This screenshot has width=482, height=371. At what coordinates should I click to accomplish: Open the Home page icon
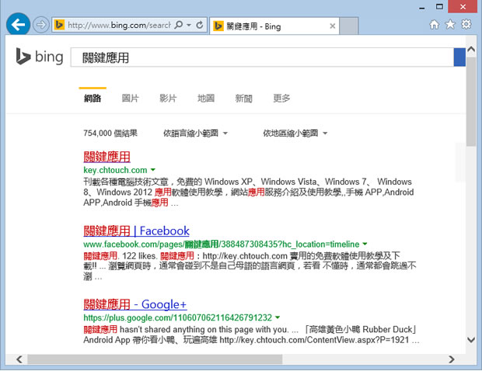(x=434, y=25)
